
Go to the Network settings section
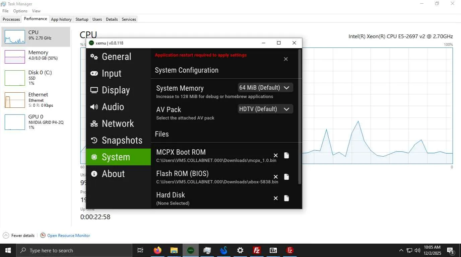[118, 123]
